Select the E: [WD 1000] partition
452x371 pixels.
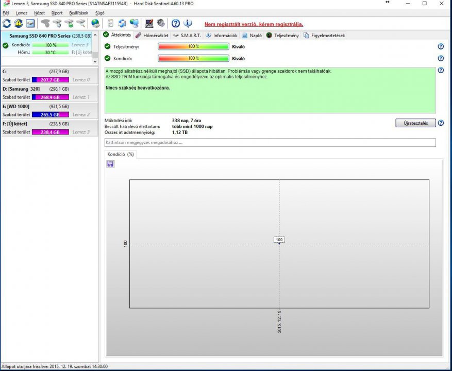coord(49,111)
